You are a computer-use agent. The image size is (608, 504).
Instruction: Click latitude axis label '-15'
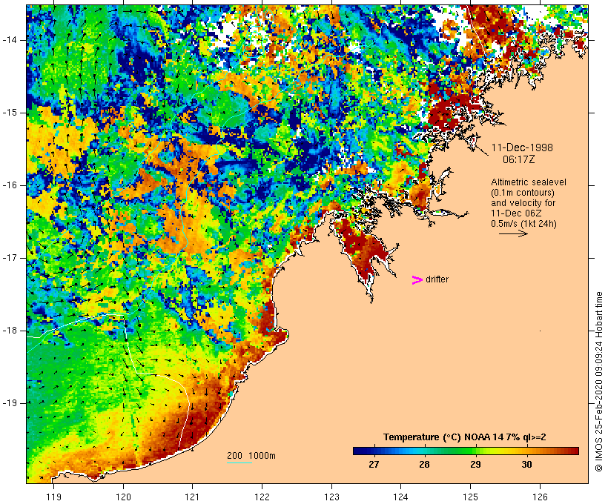pyautogui.click(x=10, y=113)
